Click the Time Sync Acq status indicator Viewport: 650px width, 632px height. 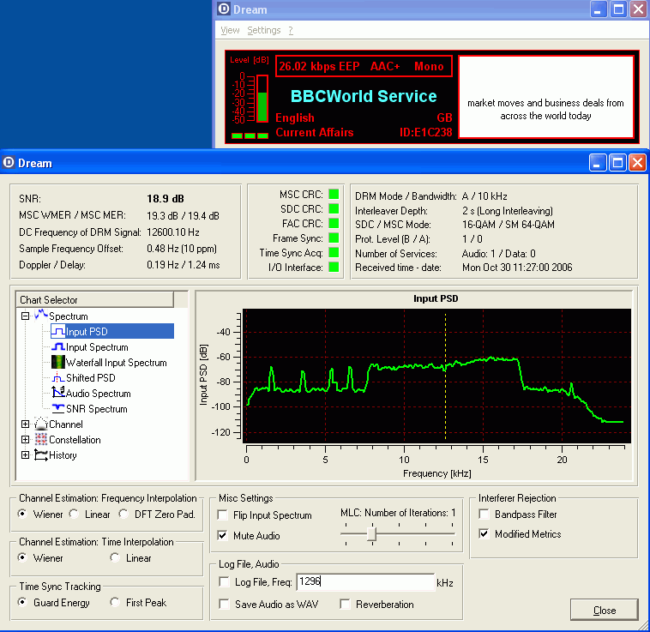tap(334, 252)
